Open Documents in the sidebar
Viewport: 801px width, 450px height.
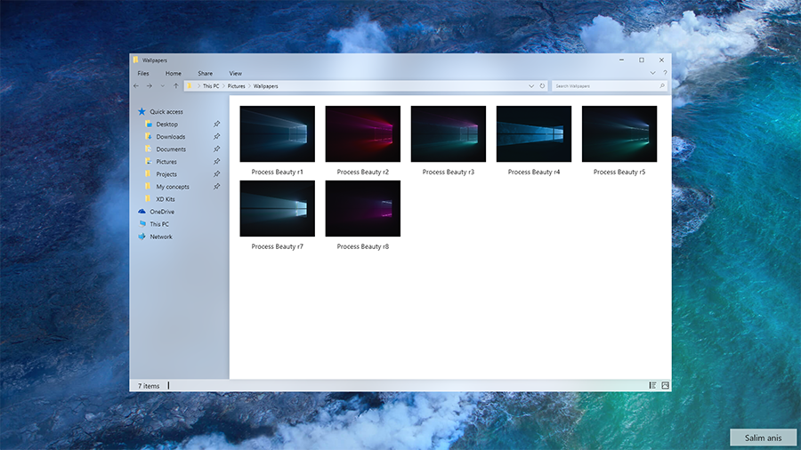[171, 149]
